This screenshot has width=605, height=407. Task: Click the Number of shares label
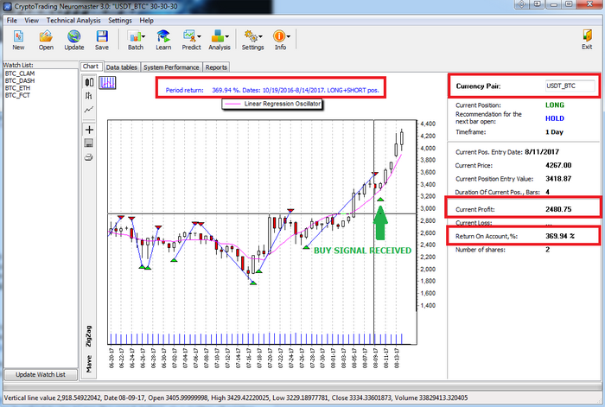pyautogui.click(x=480, y=250)
